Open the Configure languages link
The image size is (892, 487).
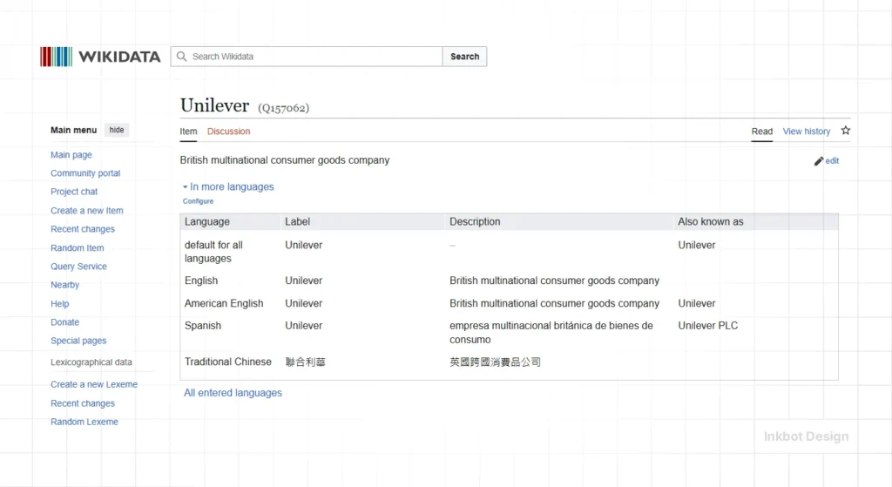[198, 201]
